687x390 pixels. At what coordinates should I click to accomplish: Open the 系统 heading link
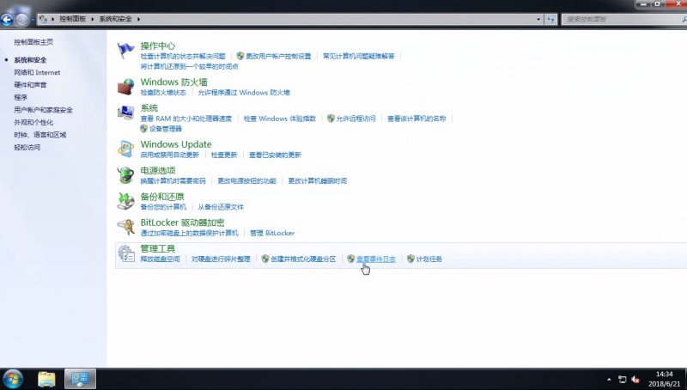149,107
